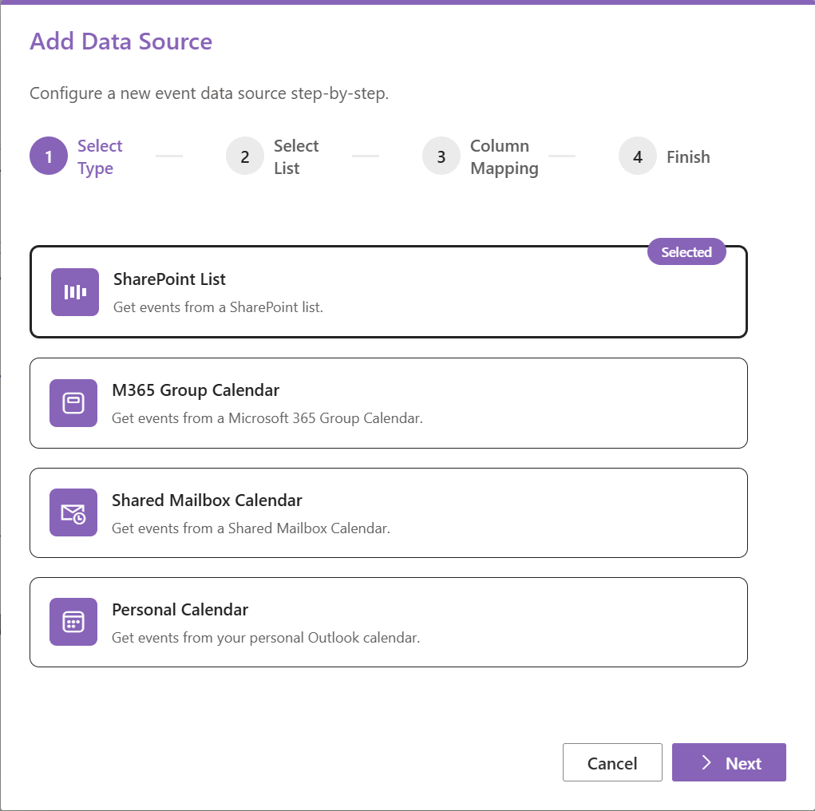Click the Shared Mailbox envelope-clock icon

73,512
